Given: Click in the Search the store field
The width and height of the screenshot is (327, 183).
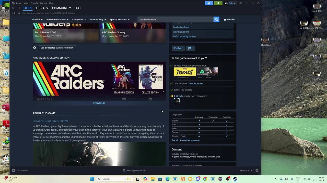Looking at the screenshot, I should 176,20.
